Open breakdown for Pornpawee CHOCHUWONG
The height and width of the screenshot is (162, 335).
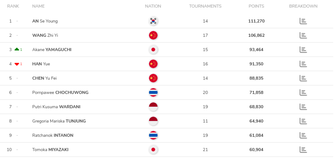point(303,93)
